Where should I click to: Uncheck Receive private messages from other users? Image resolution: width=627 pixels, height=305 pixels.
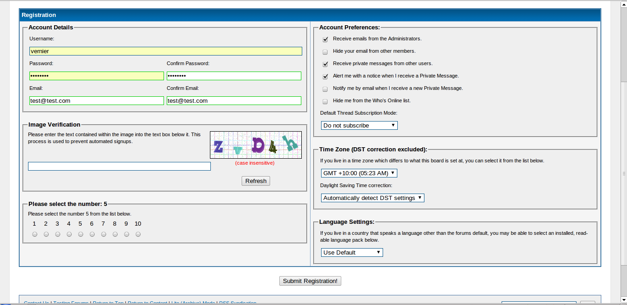325,64
